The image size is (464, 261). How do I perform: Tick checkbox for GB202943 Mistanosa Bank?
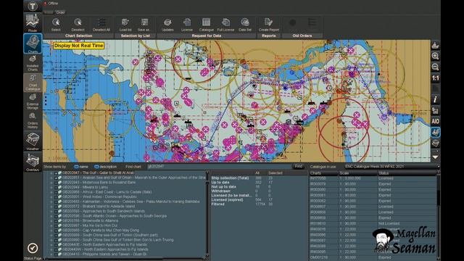tap(56, 182)
